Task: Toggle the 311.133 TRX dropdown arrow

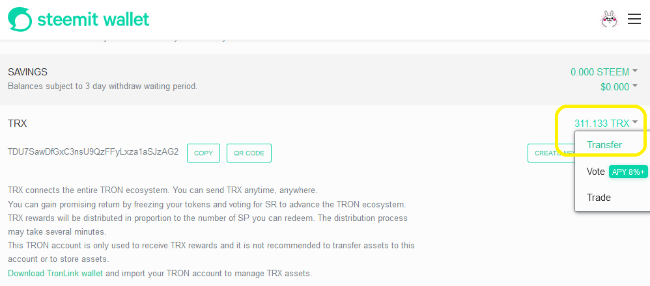Action: [634, 122]
